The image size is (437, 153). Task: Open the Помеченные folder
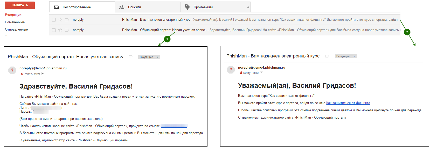click(x=15, y=22)
